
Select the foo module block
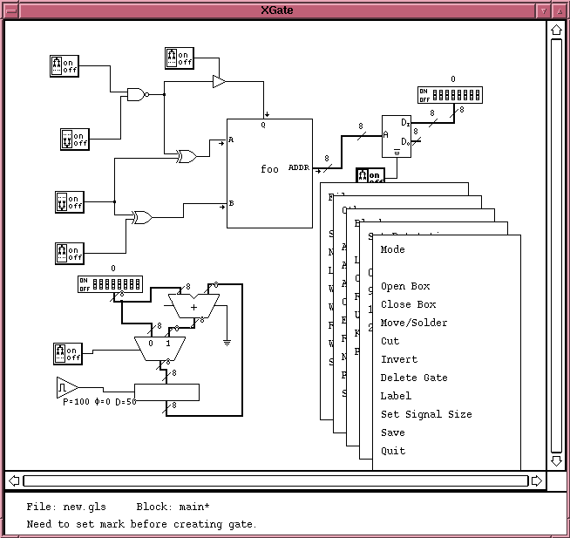(x=269, y=173)
